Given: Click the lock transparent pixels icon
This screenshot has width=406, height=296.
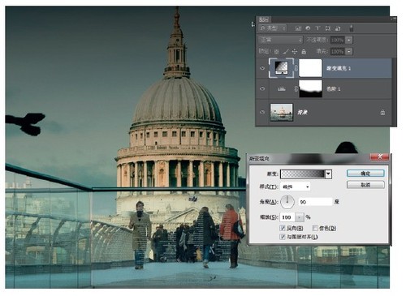Looking at the screenshot, I should coord(276,51).
